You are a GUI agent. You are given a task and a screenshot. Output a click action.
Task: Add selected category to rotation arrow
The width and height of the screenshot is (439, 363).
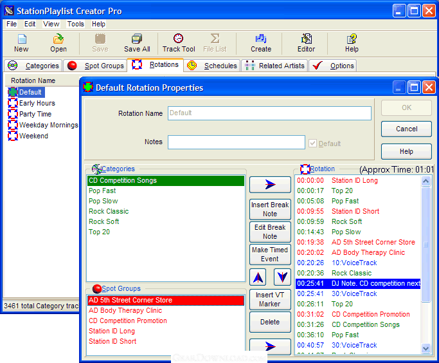[270, 185]
